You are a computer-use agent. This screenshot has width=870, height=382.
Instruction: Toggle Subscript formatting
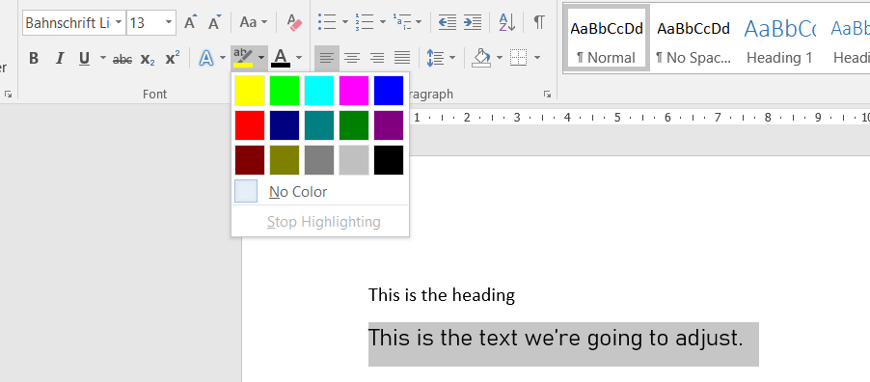pyautogui.click(x=147, y=59)
